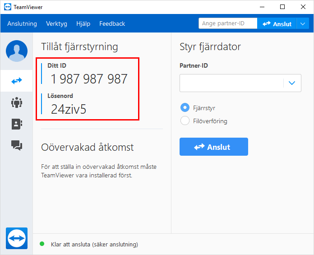Click the password 24ziv5

click(x=69, y=109)
